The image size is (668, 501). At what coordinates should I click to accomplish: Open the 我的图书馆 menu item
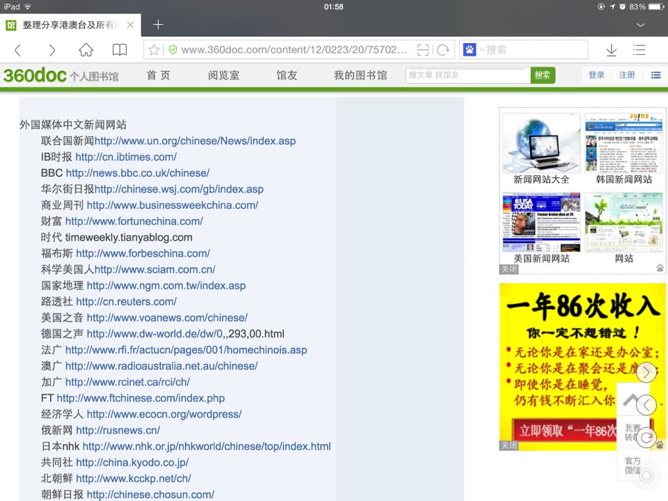[x=360, y=75]
